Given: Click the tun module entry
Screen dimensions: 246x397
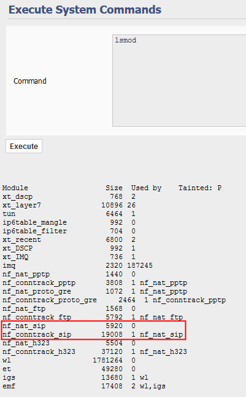Looking at the screenshot, I should [9, 214].
